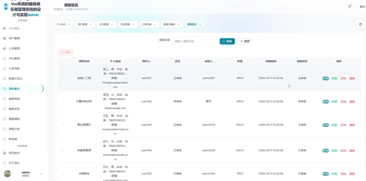Open notifications bell icon
Viewport: 366px width, 181px height.
click(x=349, y=7)
